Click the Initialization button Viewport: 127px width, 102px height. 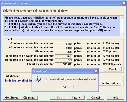[x=110, y=83]
